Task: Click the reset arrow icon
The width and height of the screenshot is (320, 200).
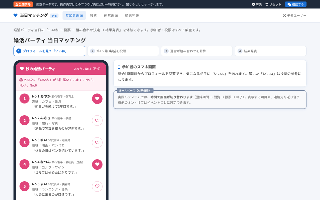Action: 267,4
